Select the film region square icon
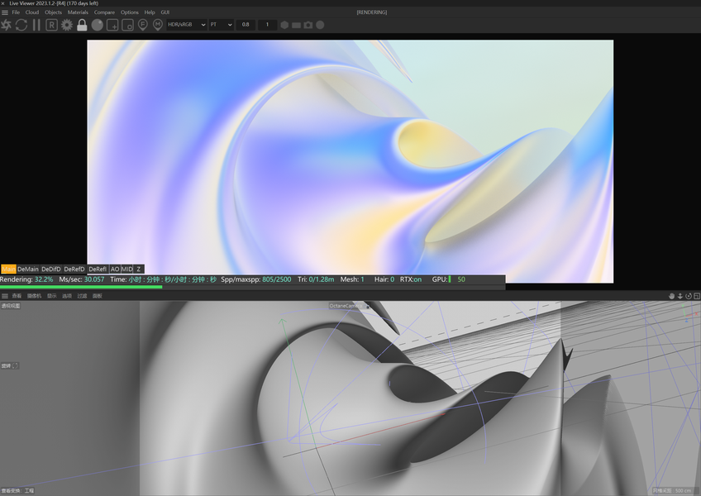The width and height of the screenshot is (701, 496). [128, 25]
